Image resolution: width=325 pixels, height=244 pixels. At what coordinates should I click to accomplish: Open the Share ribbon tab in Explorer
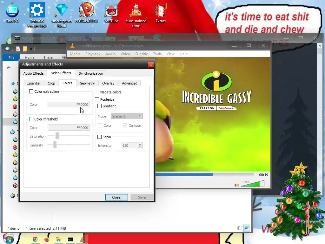point(48,58)
